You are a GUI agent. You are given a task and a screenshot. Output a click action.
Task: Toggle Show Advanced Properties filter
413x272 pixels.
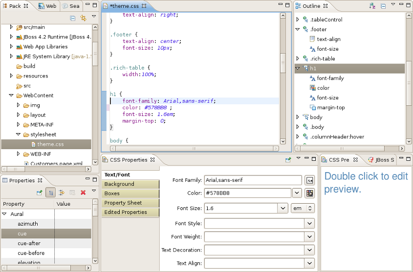coord(62,193)
